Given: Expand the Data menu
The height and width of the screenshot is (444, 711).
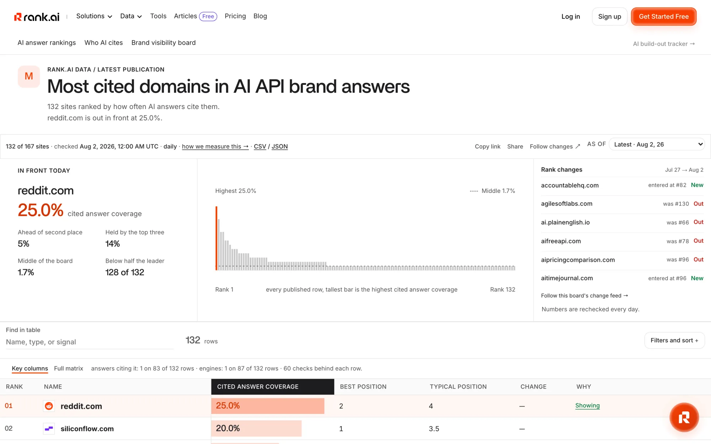Looking at the screenshot, I should pyautogui.click(x=131, y=16).
